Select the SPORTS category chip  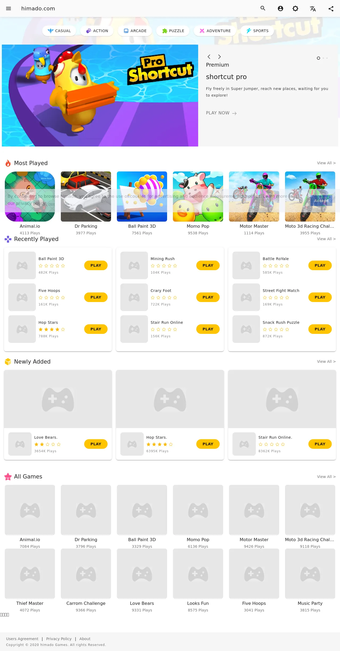(257, 31)
